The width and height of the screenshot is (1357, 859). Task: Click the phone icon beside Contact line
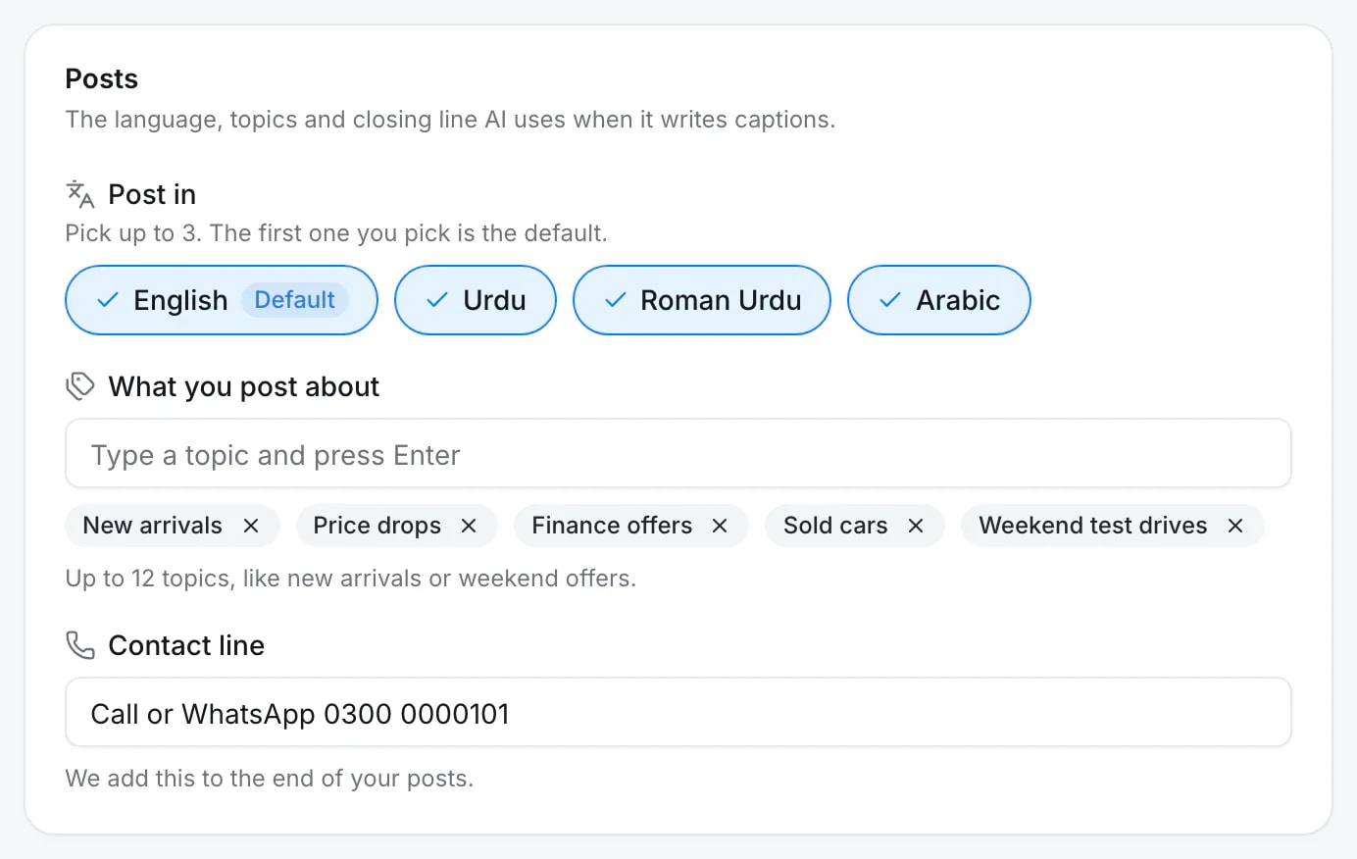pyautogui.click(x=80, y=645)
